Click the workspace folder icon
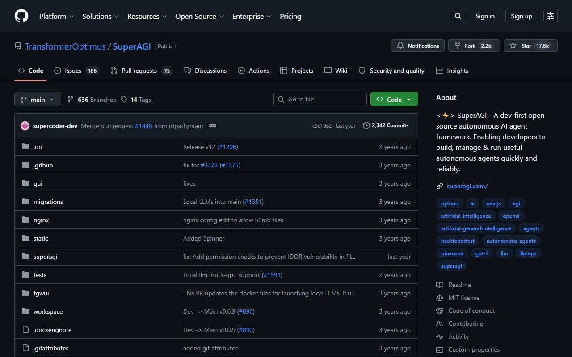The width and height of the screenshot is (572, 357). (x=25, y=311)
